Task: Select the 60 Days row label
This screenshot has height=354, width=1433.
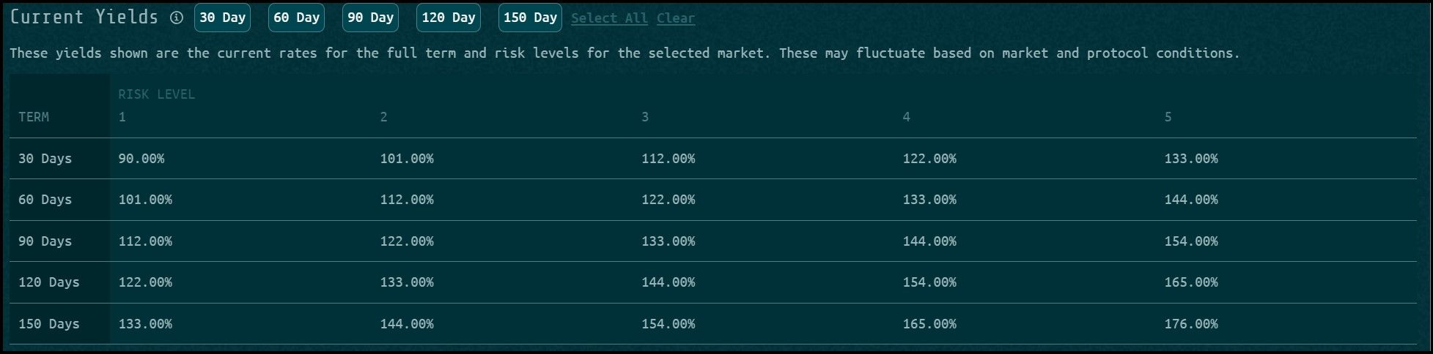Action: (45, 200)
